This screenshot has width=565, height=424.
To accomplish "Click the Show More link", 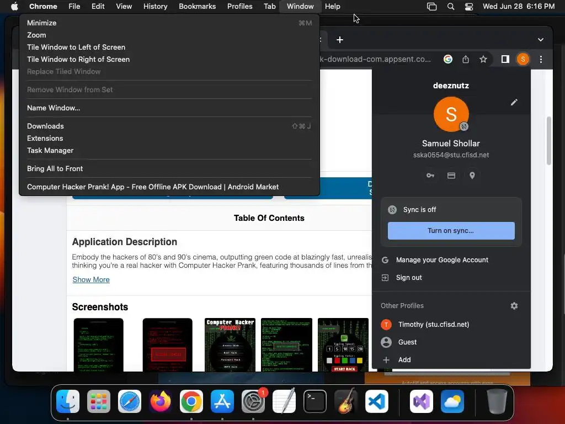I will (91, 280).
